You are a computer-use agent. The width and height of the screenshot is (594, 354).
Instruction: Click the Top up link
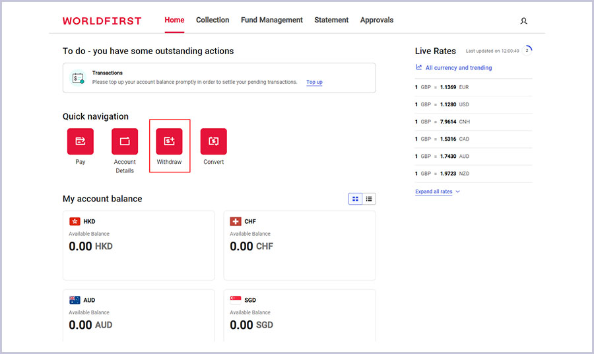[x=314, y=83]
